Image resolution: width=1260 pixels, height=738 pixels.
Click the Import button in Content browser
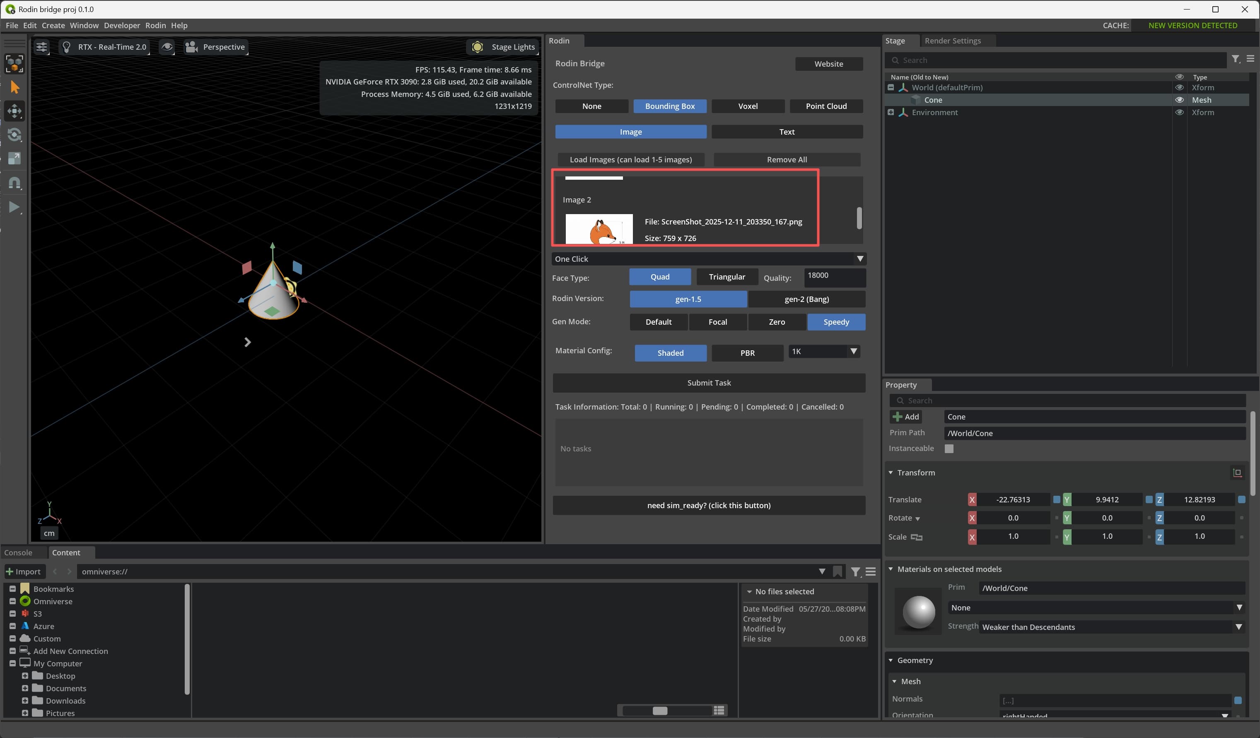[24, 572]
